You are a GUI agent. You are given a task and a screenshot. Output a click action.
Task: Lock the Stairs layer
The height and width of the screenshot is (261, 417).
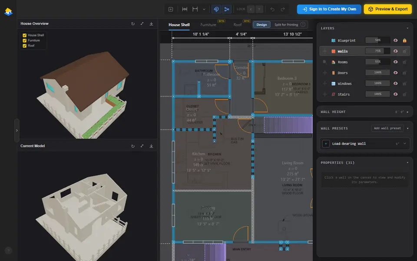[x=404, y=94]
